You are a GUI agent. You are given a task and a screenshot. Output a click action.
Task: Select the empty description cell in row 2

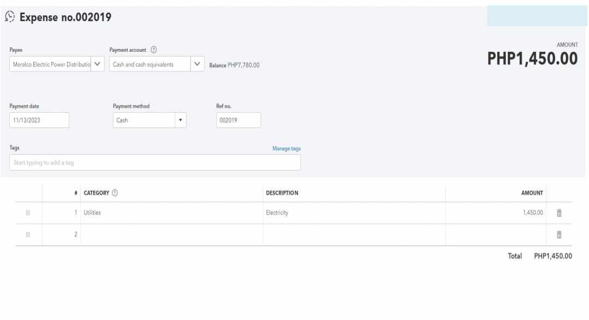pos(354,235)
